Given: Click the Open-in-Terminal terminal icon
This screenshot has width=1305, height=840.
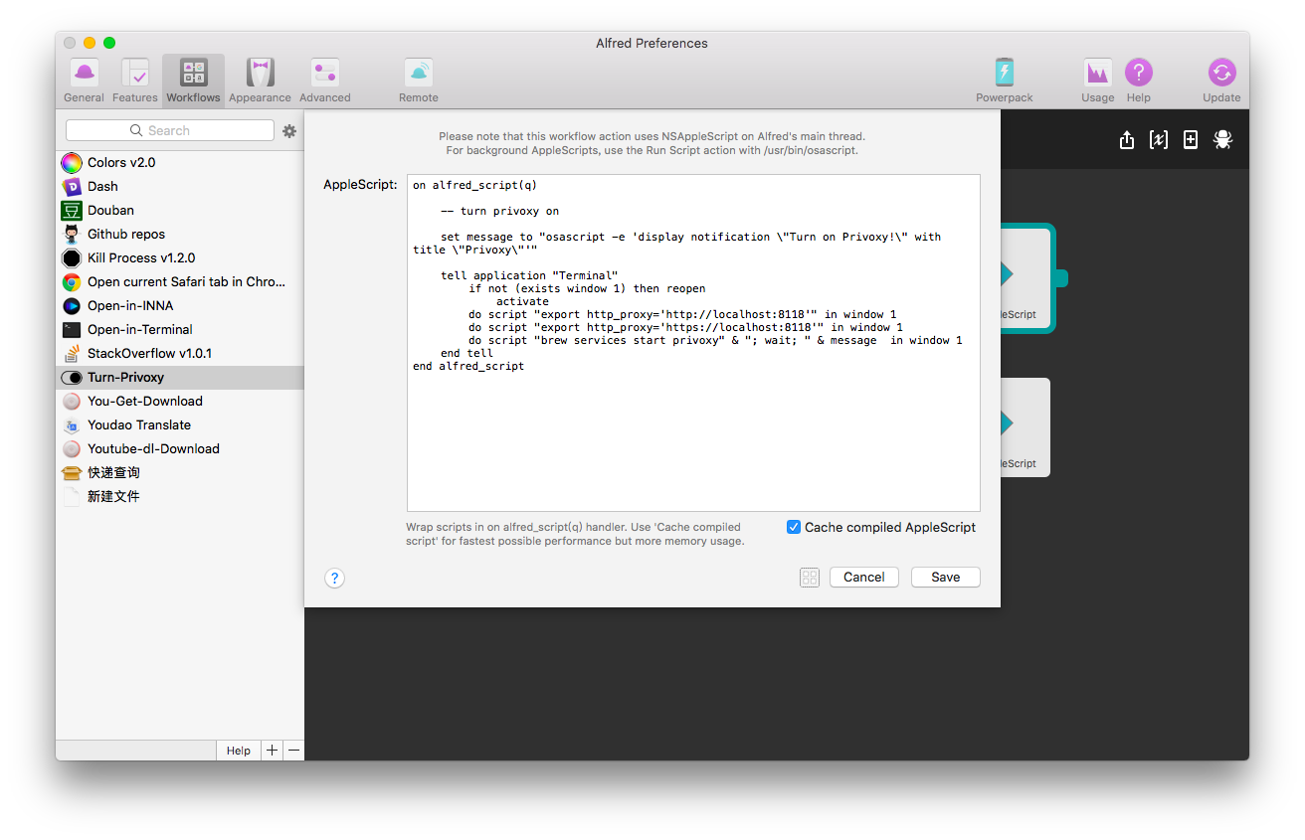Looking at the screenshot, I should point(72,329).
